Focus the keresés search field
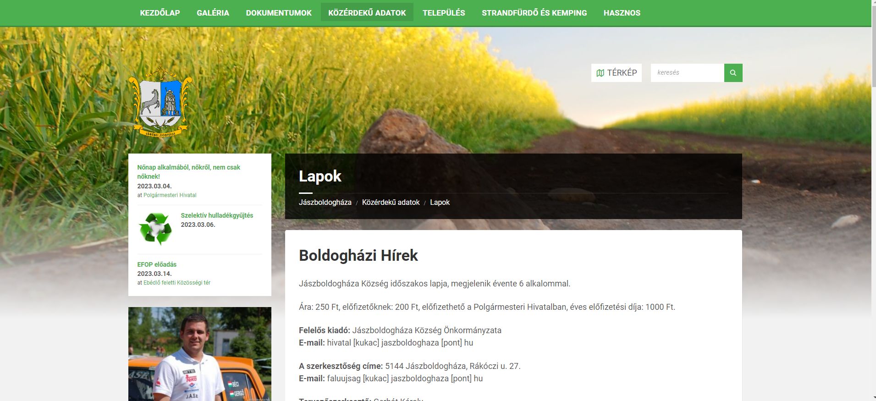The width and height of the screenshot is (876, 401). (688, 73)
